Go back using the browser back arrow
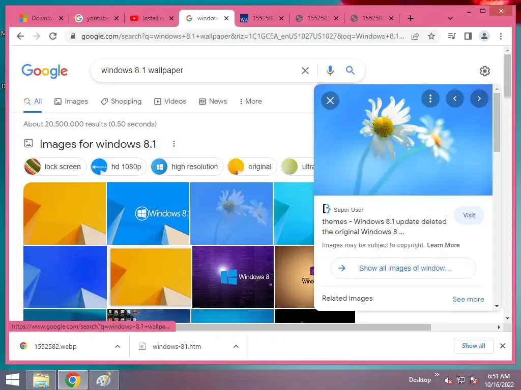Viewport: 521px width, 390px height. point(20,36)
